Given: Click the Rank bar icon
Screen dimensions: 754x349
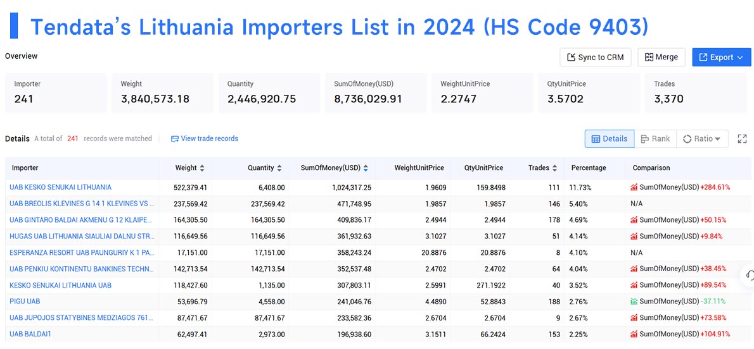Looking at the screenshot, I should tap(645, 138).
